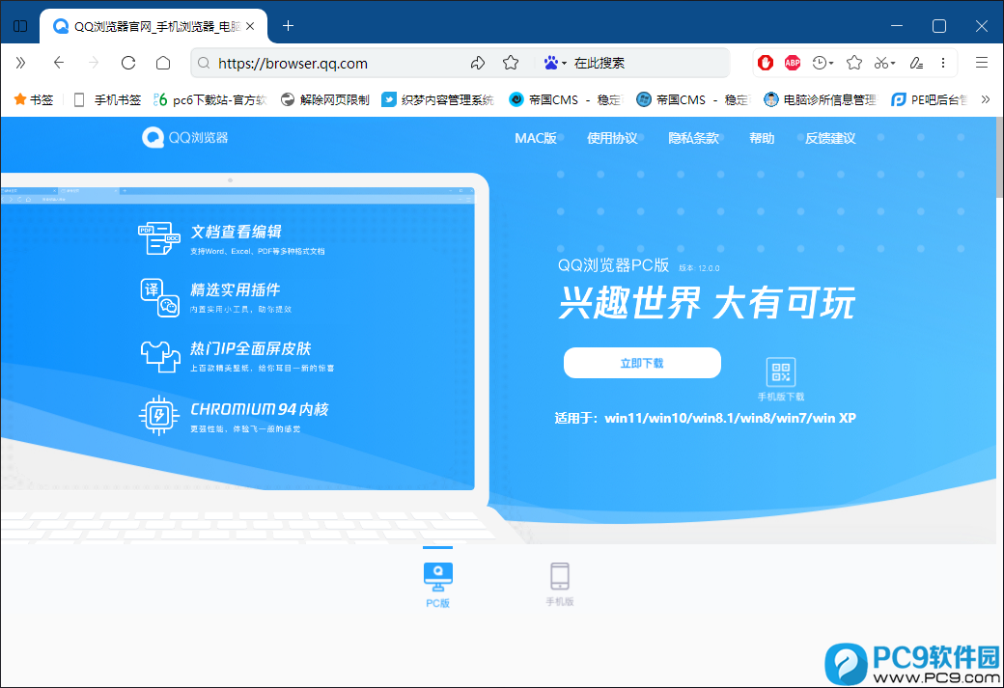
Task: Open the history clock dropdown
Action: [823, 63]
